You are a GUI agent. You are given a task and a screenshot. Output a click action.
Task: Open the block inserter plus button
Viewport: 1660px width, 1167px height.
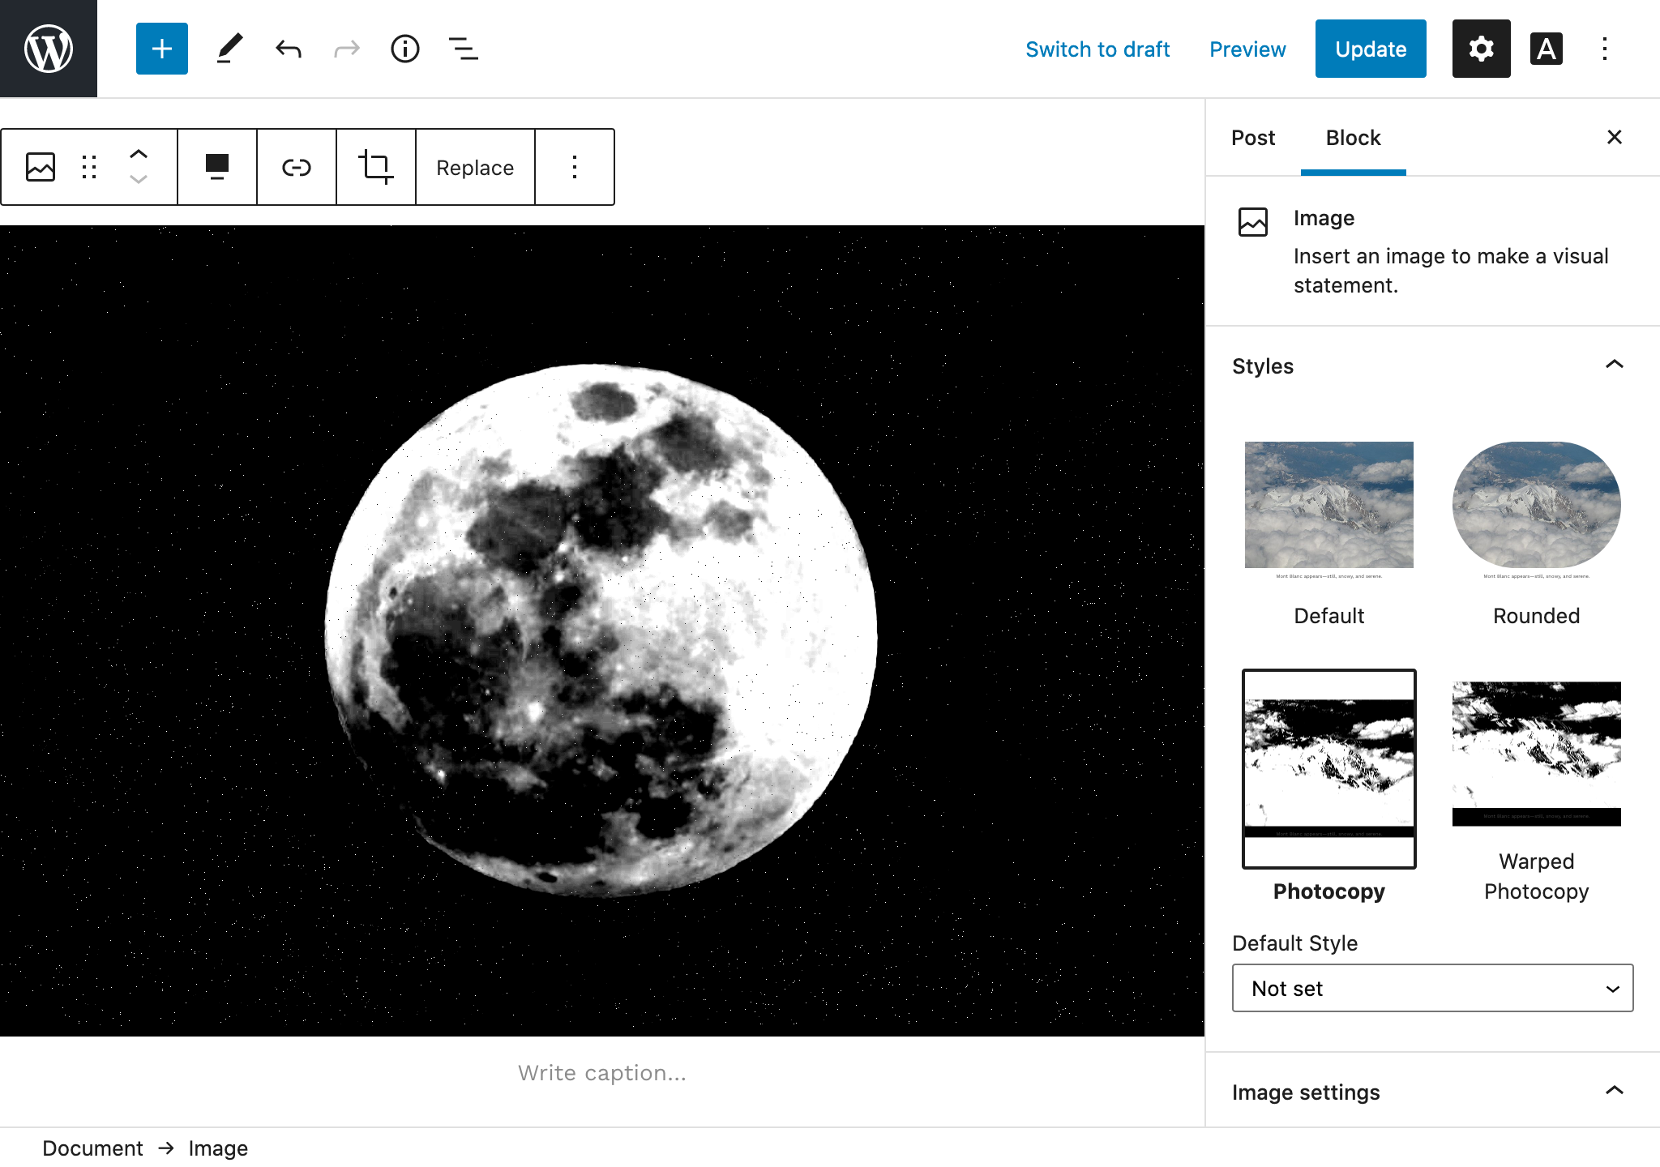click(162, 49)
